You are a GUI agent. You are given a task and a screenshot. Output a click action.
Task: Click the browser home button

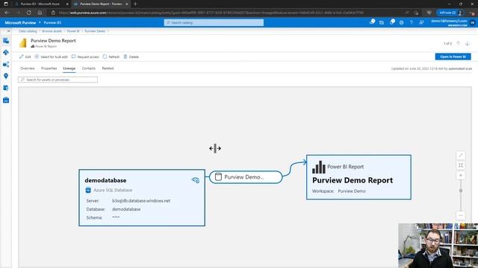click(40, 13)
